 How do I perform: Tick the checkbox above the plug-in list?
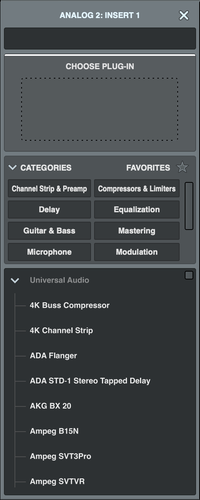pyautogui.click(x=189, y=275)
